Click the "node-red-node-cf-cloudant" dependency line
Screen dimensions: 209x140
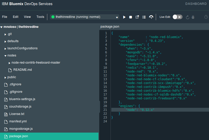coord(156,79)
